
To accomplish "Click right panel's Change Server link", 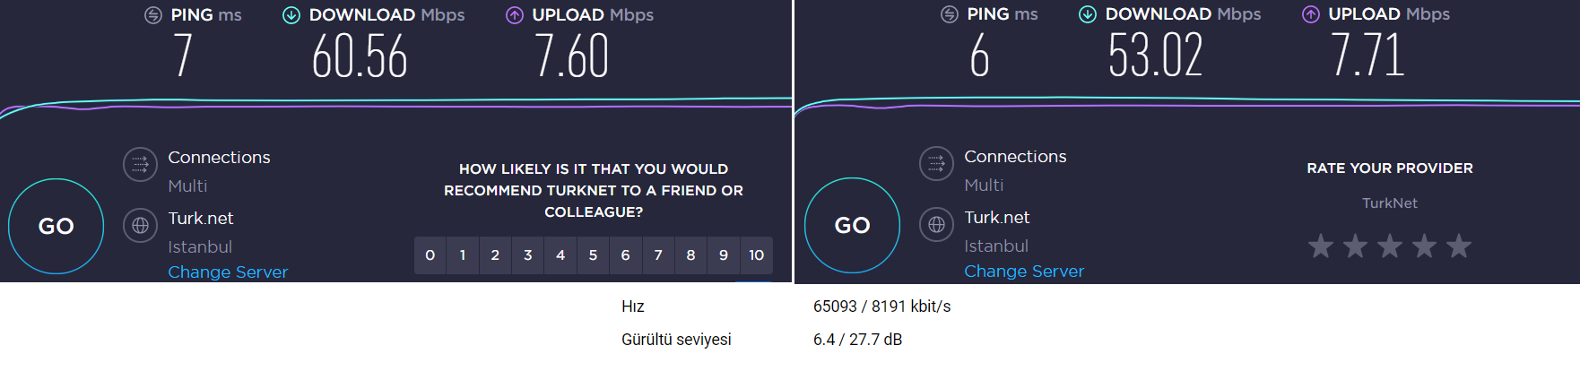I will pyautogui.click(x=1024, y=271).
